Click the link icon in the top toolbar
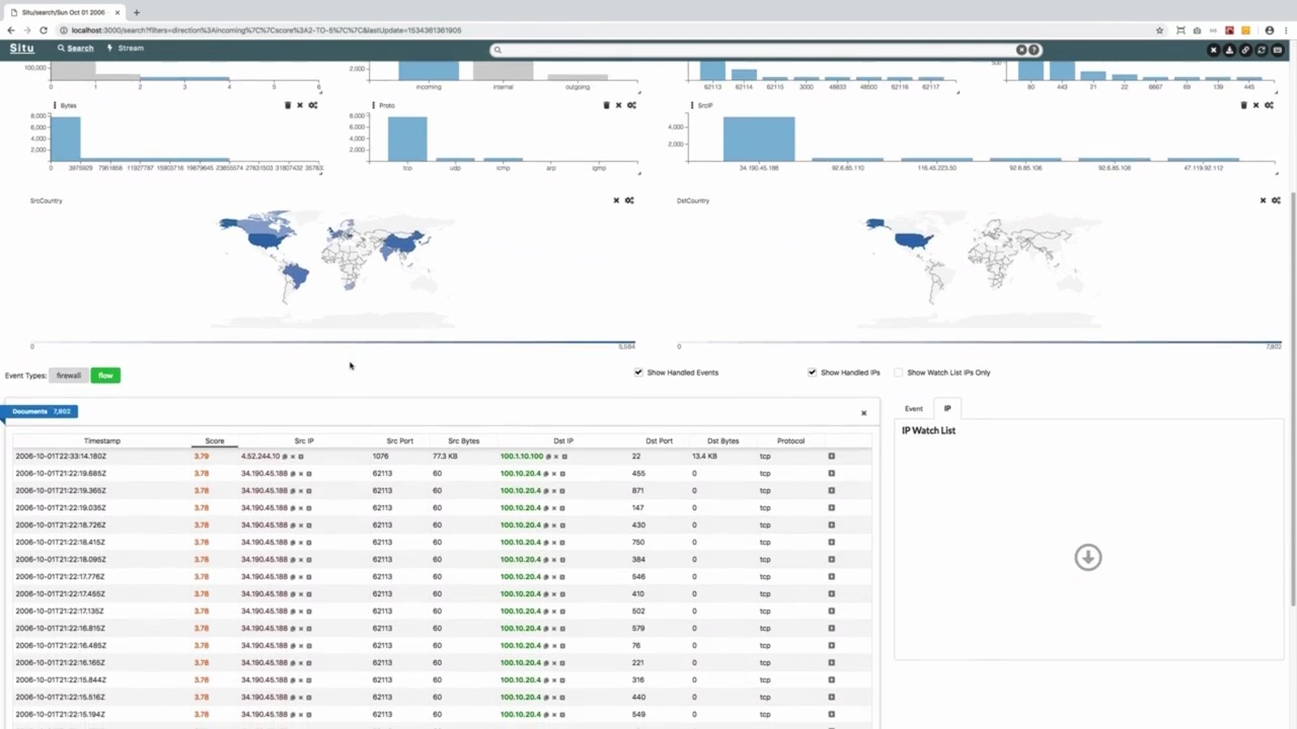Image resolution: width=1297 pixels, height=729 pixels. coord(1245,50)
